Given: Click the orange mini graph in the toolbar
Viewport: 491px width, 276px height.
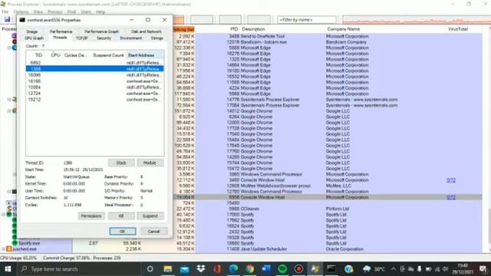Looking at the screenshot, I should tap(179, 20).
